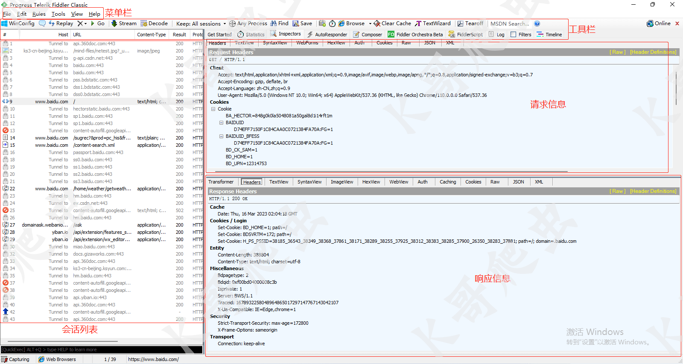The width and height of the screenshot is (683, 364).
Task: Switch to the AutoResponder tab
Action: 327,35
